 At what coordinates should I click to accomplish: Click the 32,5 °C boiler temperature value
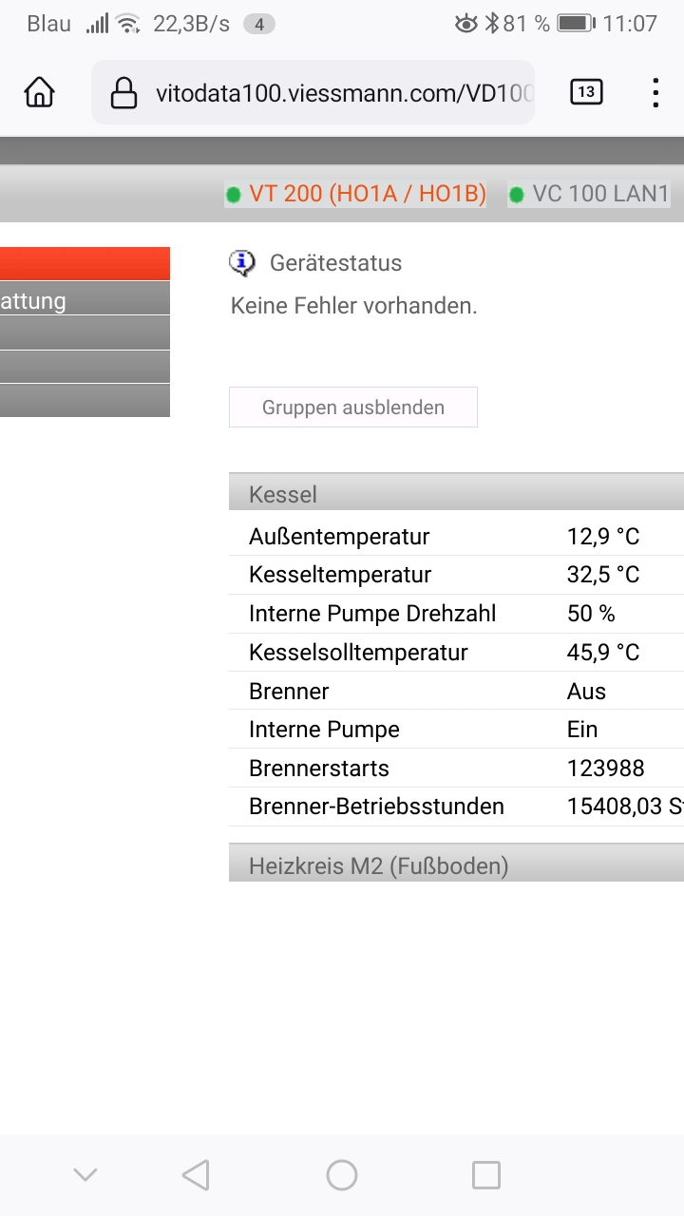[603, 575]
